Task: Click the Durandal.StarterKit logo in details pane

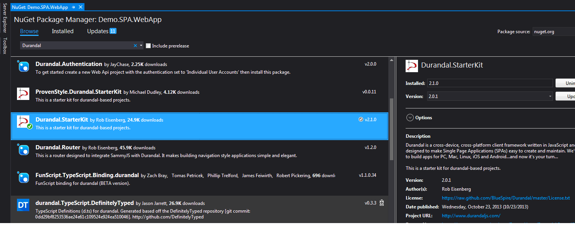Action: pos(412,66)
